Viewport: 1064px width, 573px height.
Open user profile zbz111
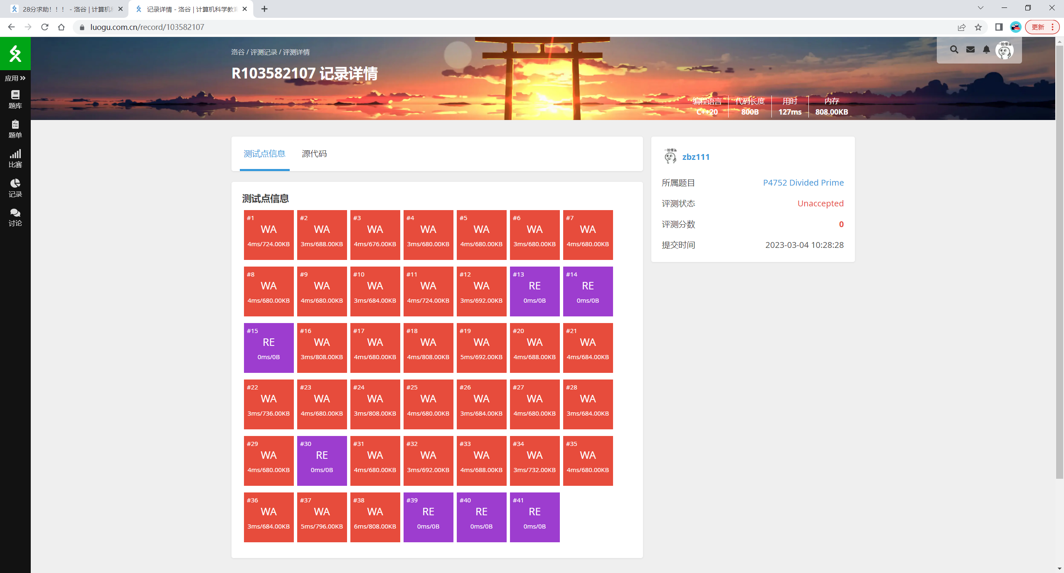coord(696,157)
